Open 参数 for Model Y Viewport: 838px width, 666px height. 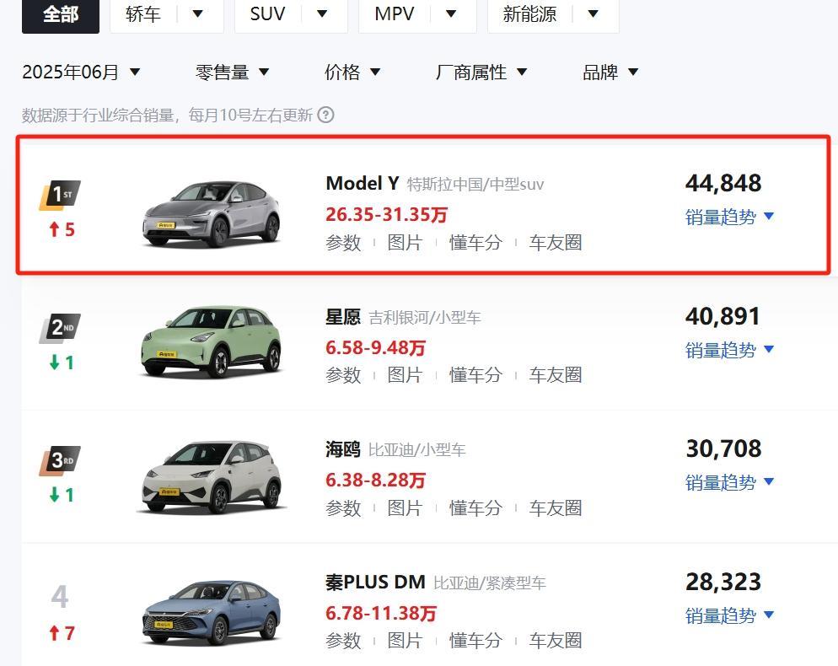(343, 243)
